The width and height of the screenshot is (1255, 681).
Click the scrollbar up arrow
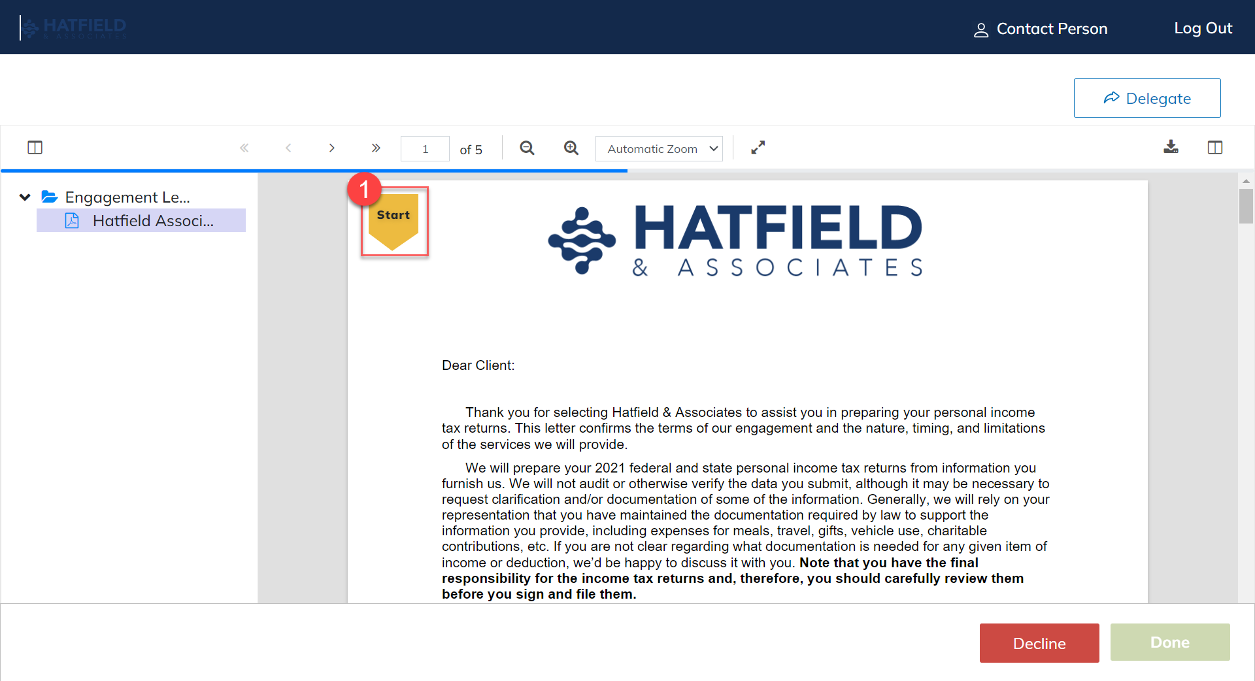coord(1246,181)
